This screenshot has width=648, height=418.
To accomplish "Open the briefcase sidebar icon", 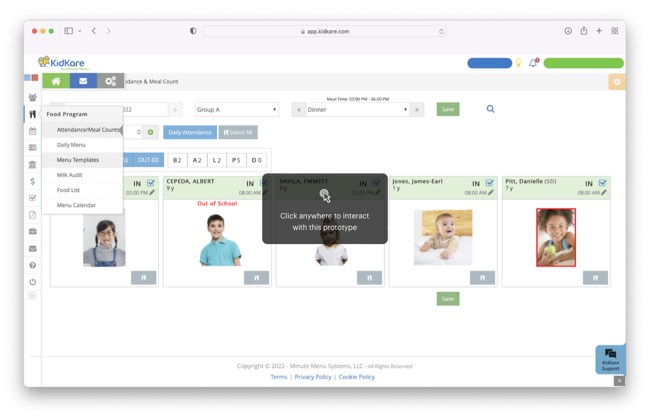I will pyautogui.click(x=32, y=232).
